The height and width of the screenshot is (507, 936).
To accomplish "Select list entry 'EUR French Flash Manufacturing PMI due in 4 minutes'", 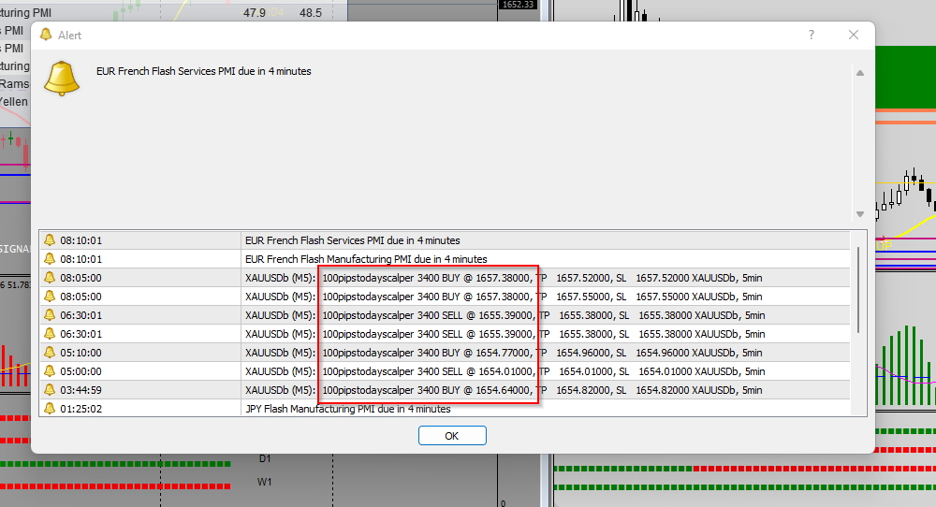I will (366, 259).
